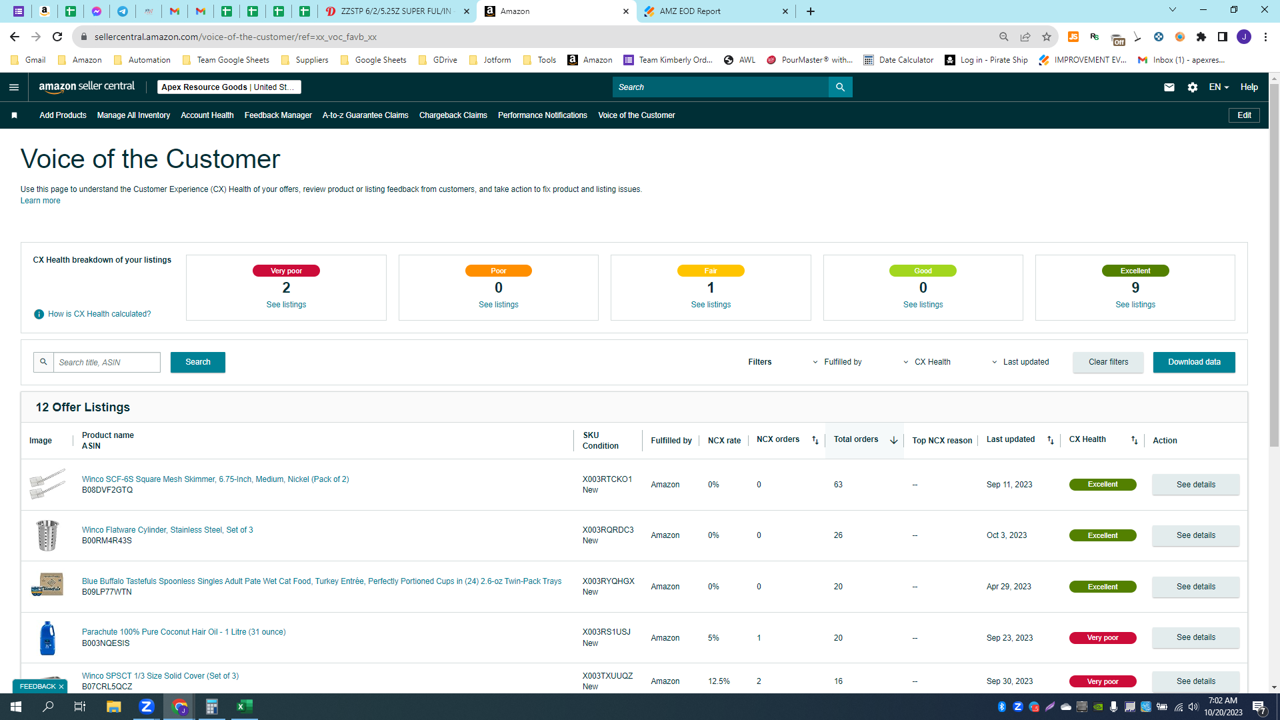
Task: Click the Excellent green badge in breakdown
Action: pos(1135,271)
